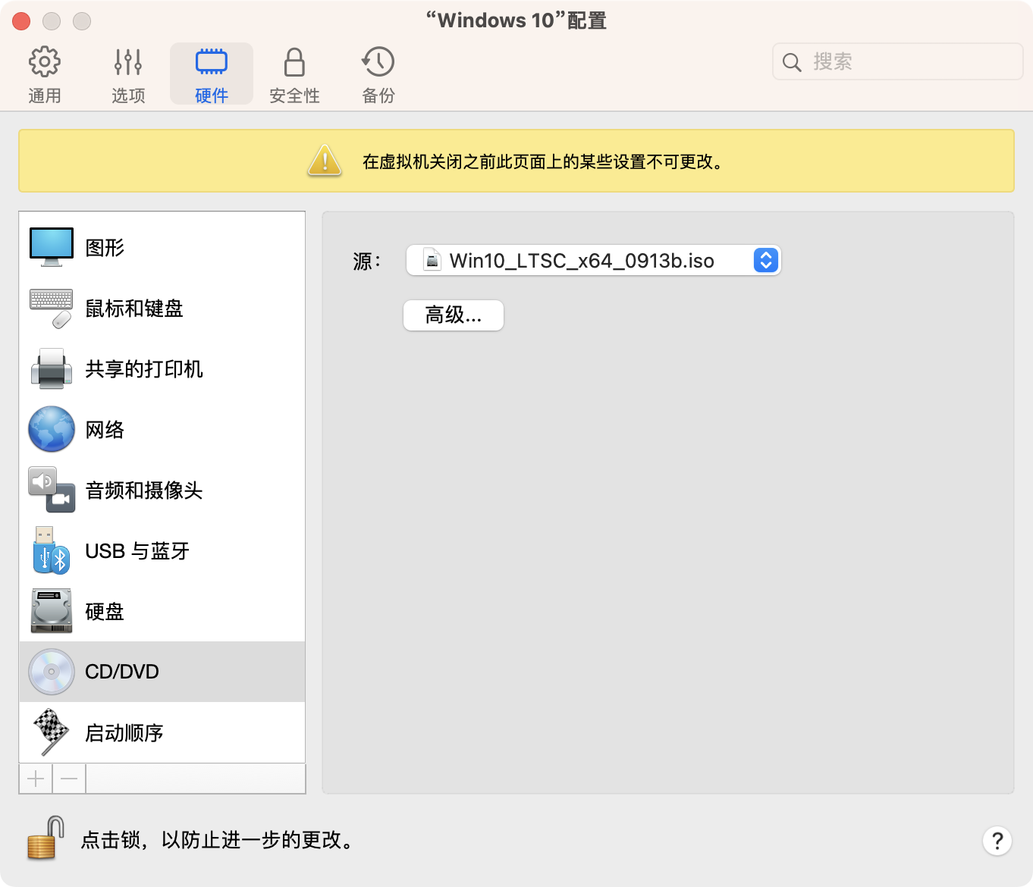Add a device with the plus button
The image size is (1033, 887).
(36, 779)
